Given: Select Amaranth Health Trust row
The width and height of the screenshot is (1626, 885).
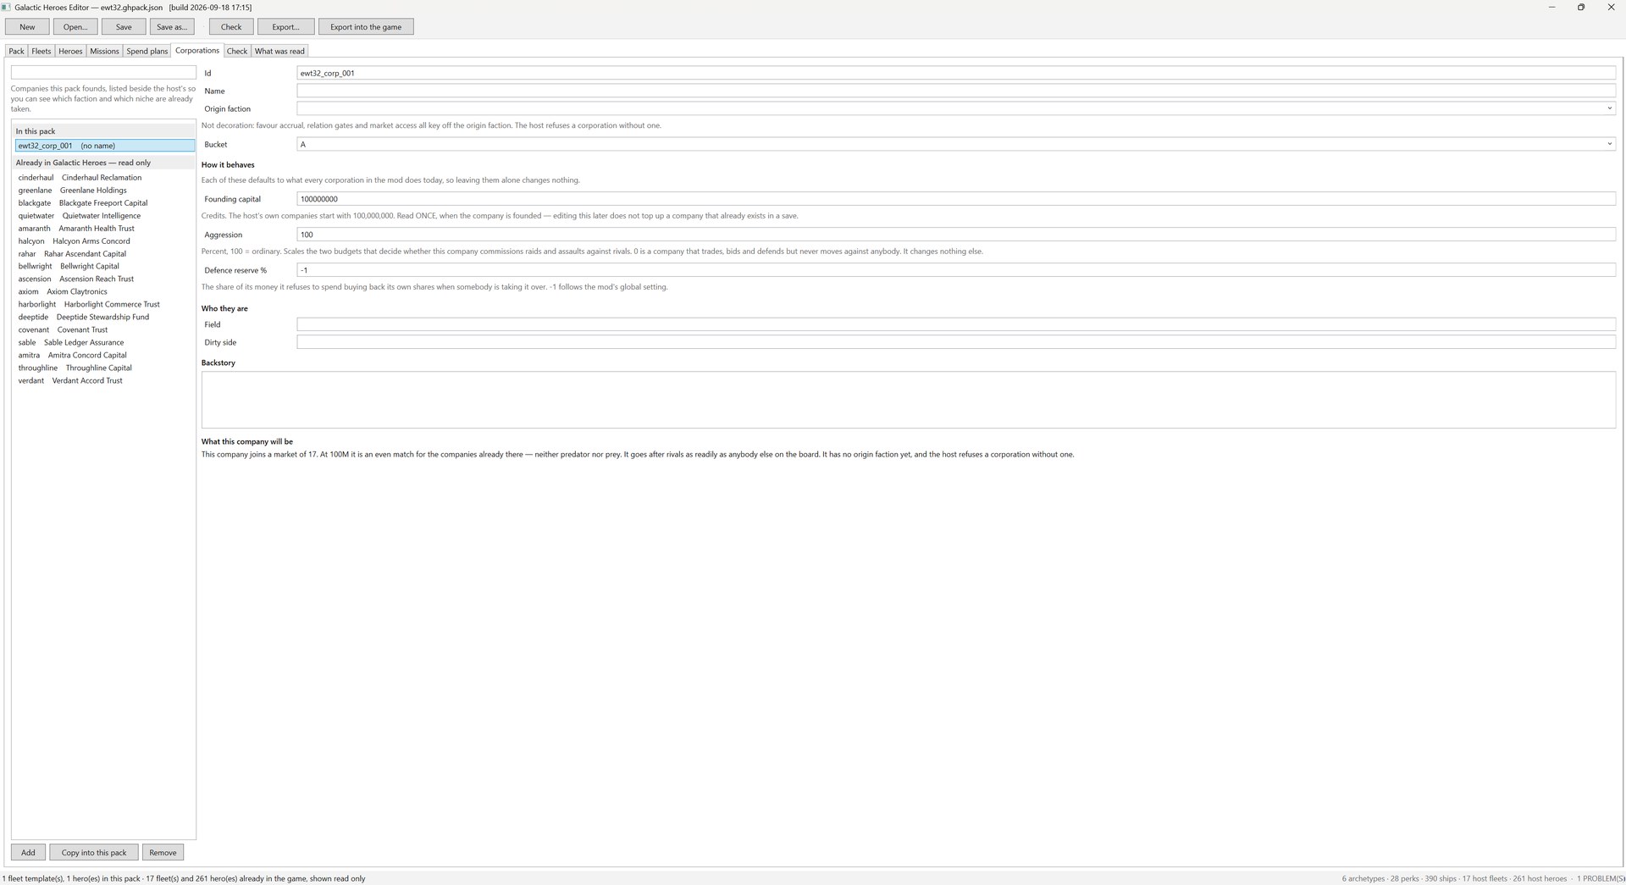Looking at the screenshot, I should coord(104,229).
